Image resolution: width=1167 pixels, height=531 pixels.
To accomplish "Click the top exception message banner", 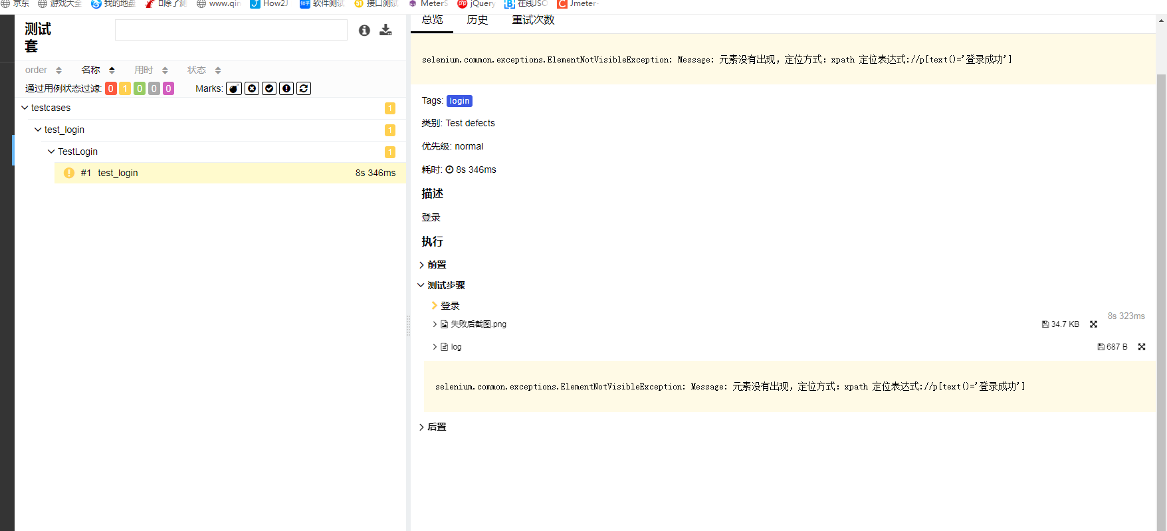I will tap(783, 59).
